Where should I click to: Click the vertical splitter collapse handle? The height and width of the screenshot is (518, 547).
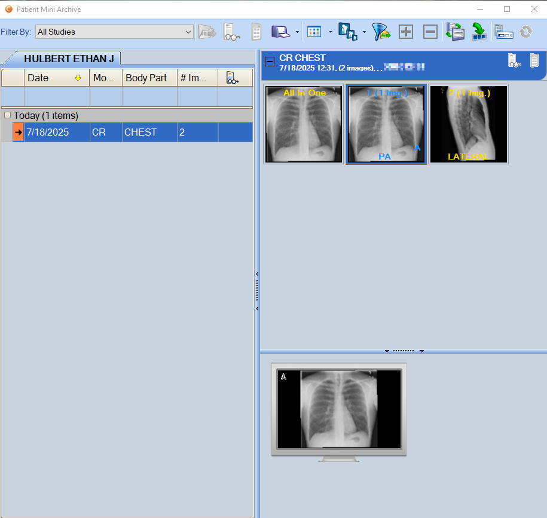tap(257, 291)
